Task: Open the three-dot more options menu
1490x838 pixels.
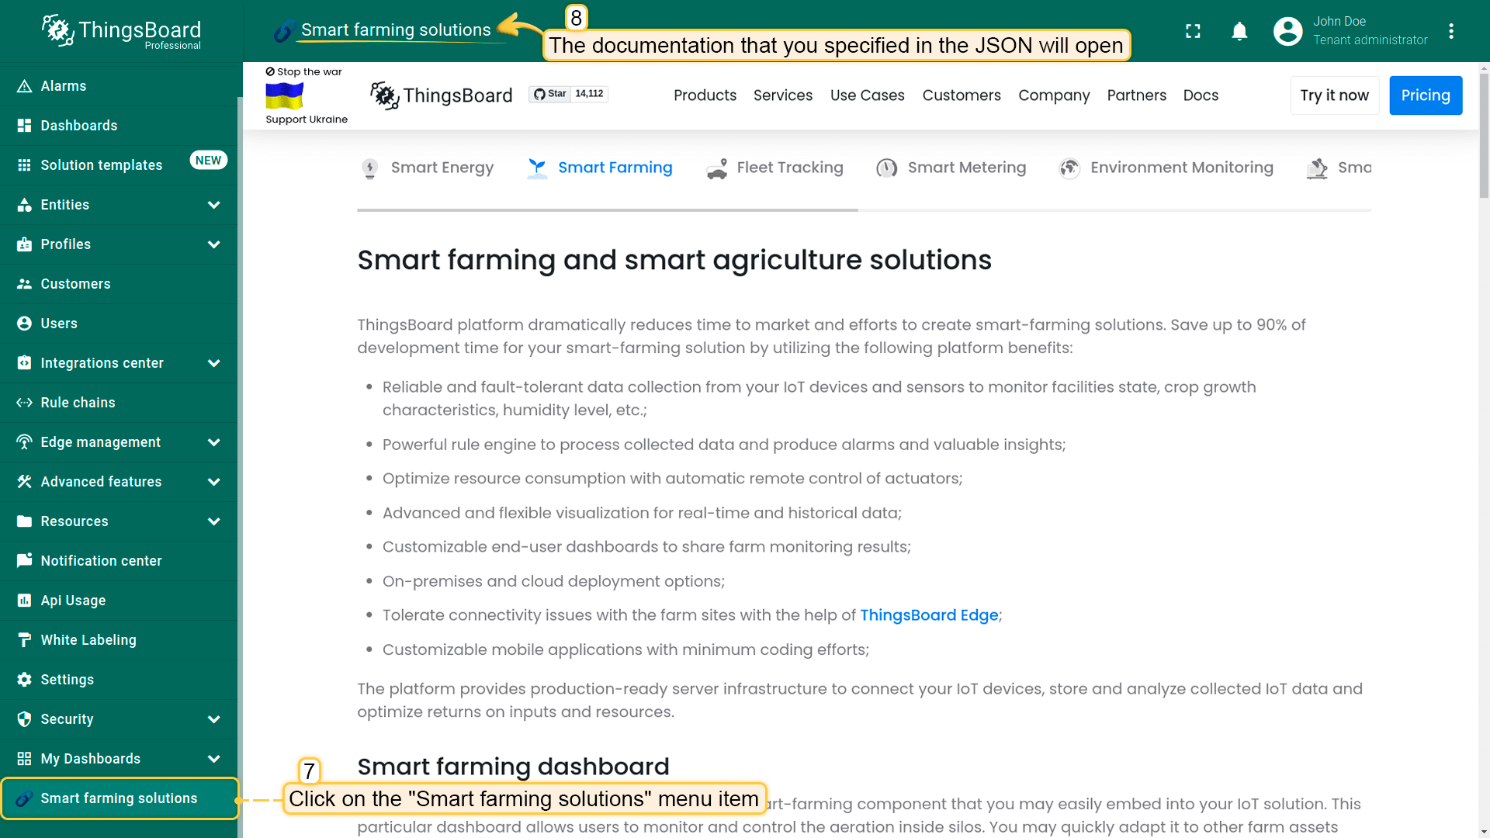Action: [x=1451, y=31]
